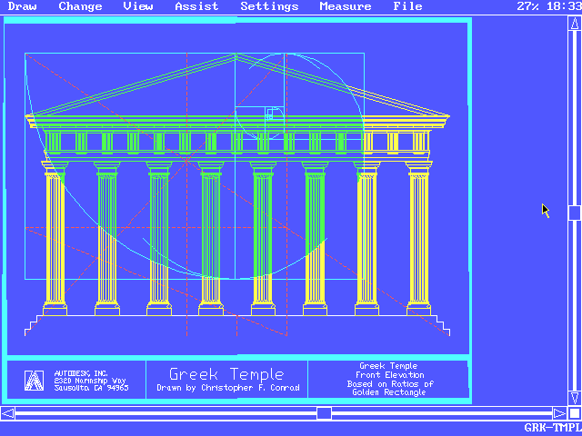Open the File menu
This screenshot has width=582, height=436.
407,6
